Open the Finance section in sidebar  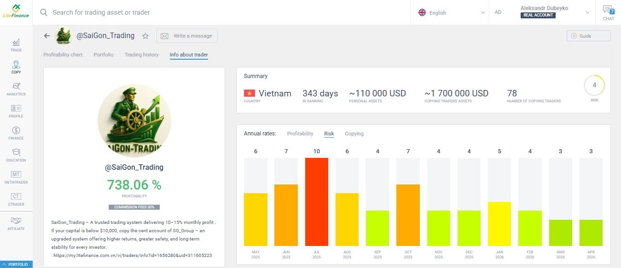[16, 133]
